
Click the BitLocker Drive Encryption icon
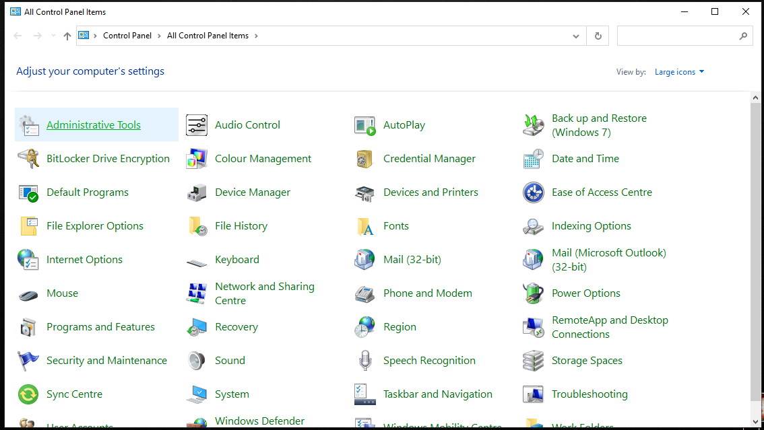click(28, 159)
